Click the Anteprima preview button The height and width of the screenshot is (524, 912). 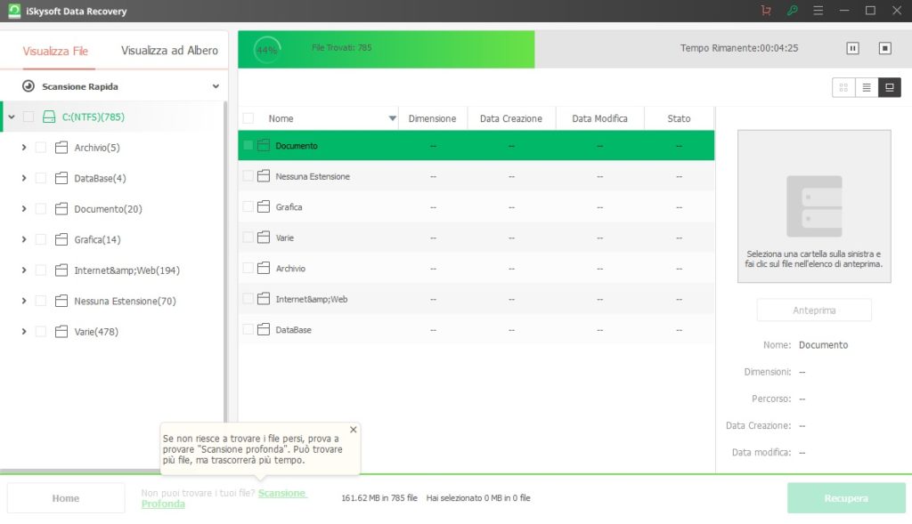pos(814,310)
